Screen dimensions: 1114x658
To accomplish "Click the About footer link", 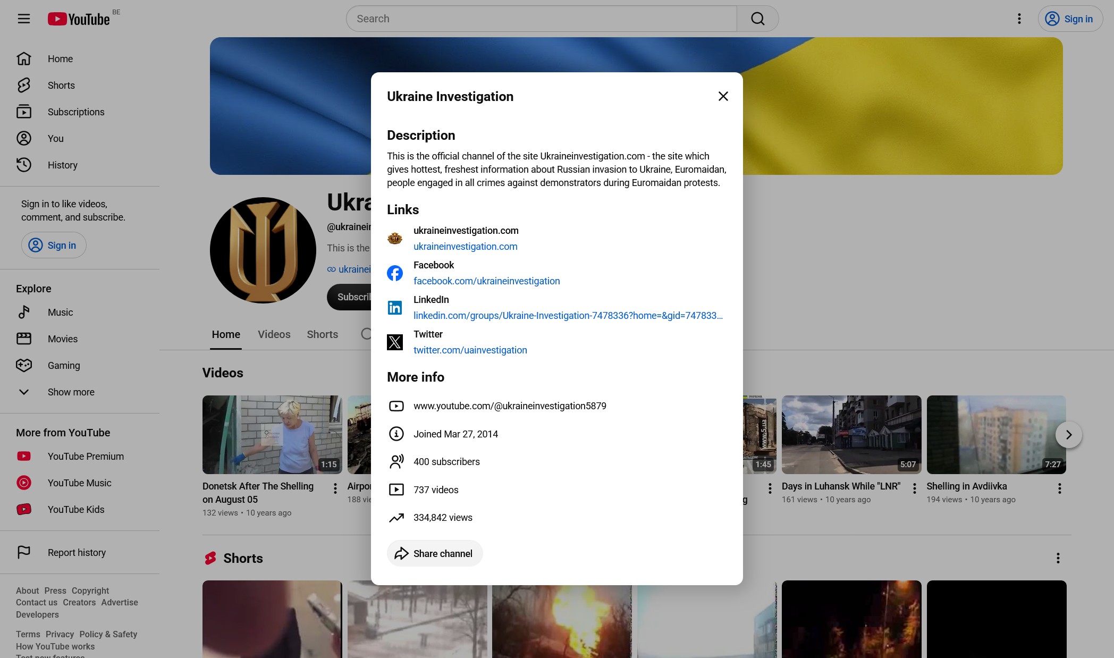I will click(x=27, y=590).
